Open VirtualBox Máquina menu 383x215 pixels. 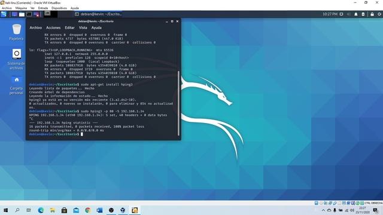pos(22,8)
